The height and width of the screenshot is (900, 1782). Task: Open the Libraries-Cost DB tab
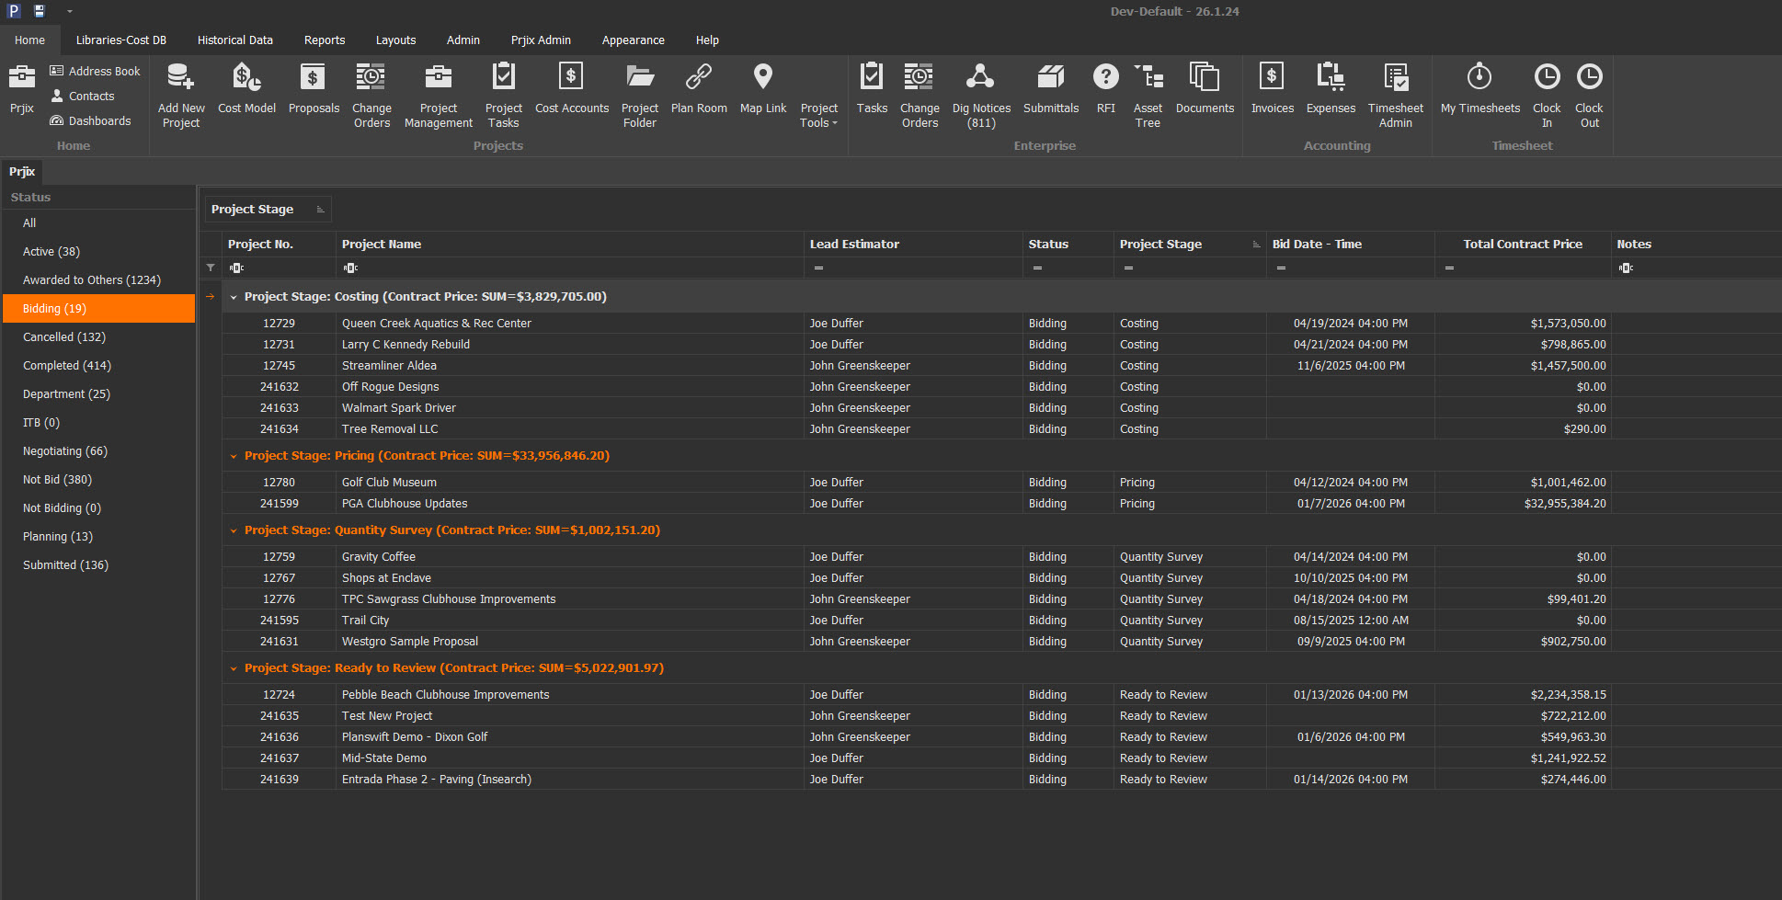[x=121, y=40]
